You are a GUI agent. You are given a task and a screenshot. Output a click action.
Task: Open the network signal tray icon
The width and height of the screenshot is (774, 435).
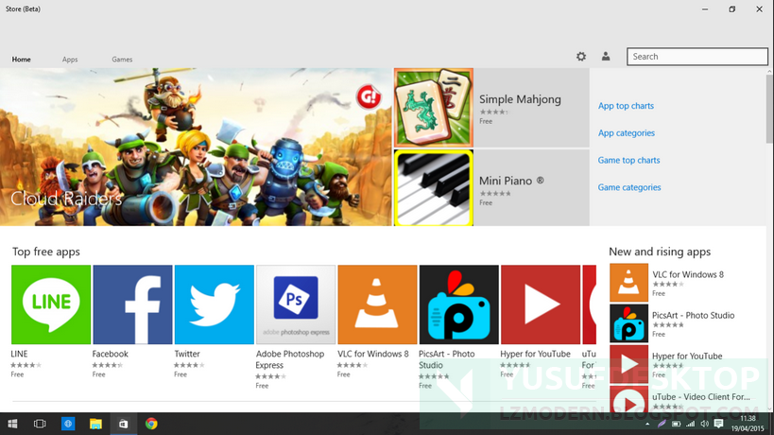(x=691, y=425)
